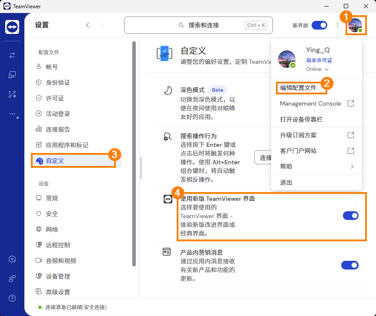Toggle 使用新版 TeamViewer 界面 switch

351,216
